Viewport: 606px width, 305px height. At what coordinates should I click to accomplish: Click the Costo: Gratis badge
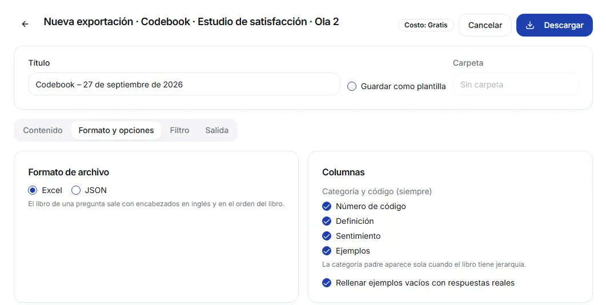pyautogui.click(x=426, y=25)
